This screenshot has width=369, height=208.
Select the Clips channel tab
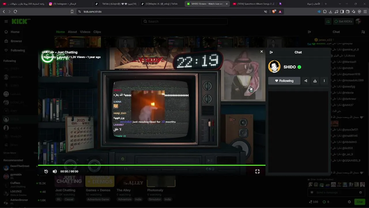[97, 32]
